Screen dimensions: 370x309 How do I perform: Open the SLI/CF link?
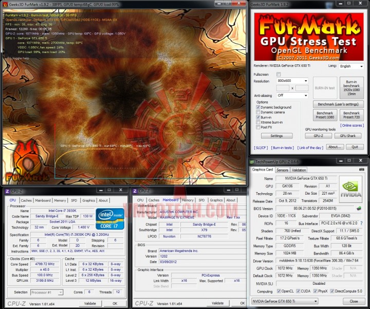[261, 147]
